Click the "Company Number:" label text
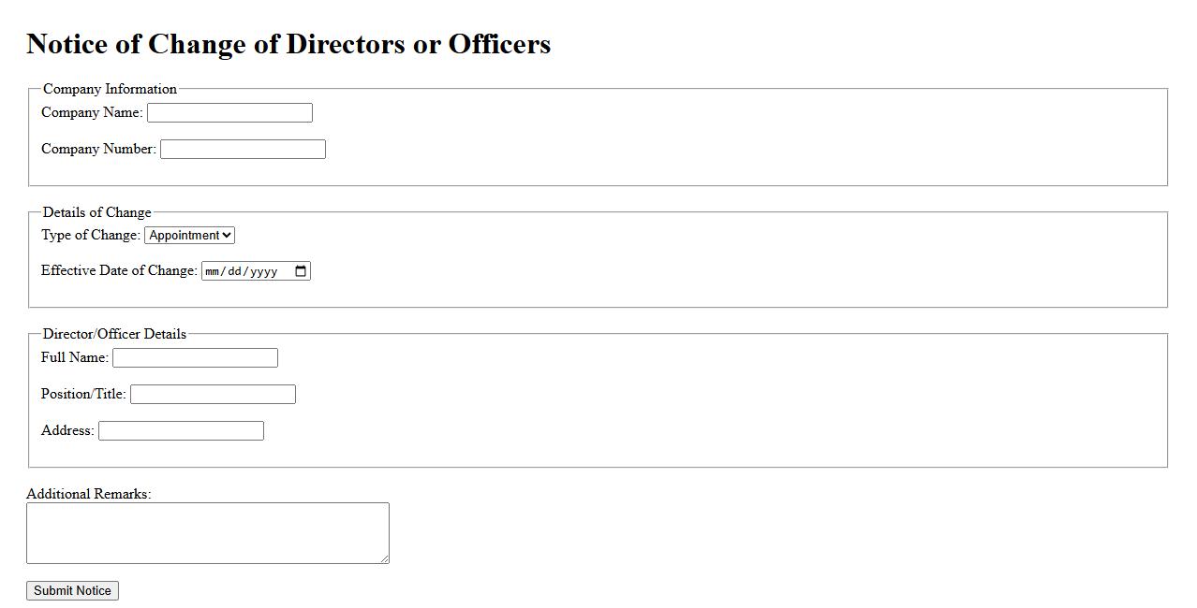 [98, 149]
